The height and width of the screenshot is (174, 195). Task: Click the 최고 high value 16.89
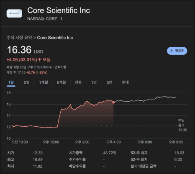click(x=38, y=159)
